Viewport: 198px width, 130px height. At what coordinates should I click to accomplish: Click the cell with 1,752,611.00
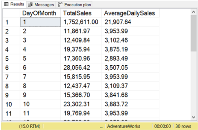click(81, 22)
